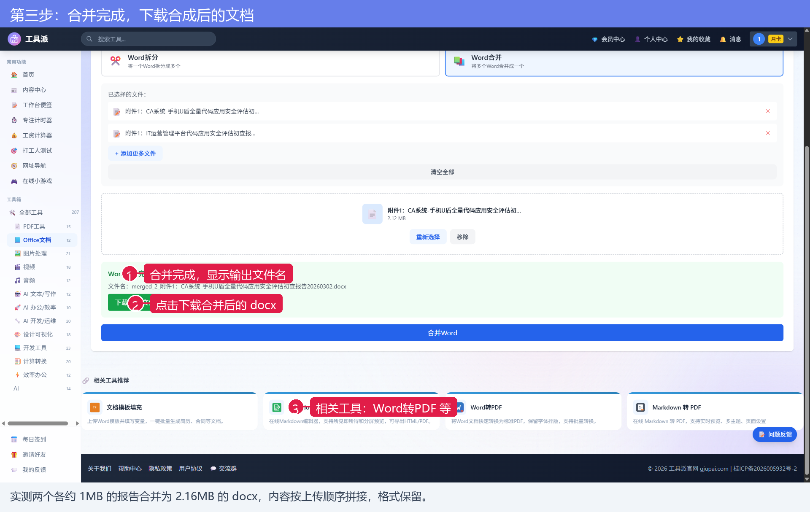The width and height of the screenshot is (810, 512).
Task: Select 设计可视化 category
Action: point(42,334)
